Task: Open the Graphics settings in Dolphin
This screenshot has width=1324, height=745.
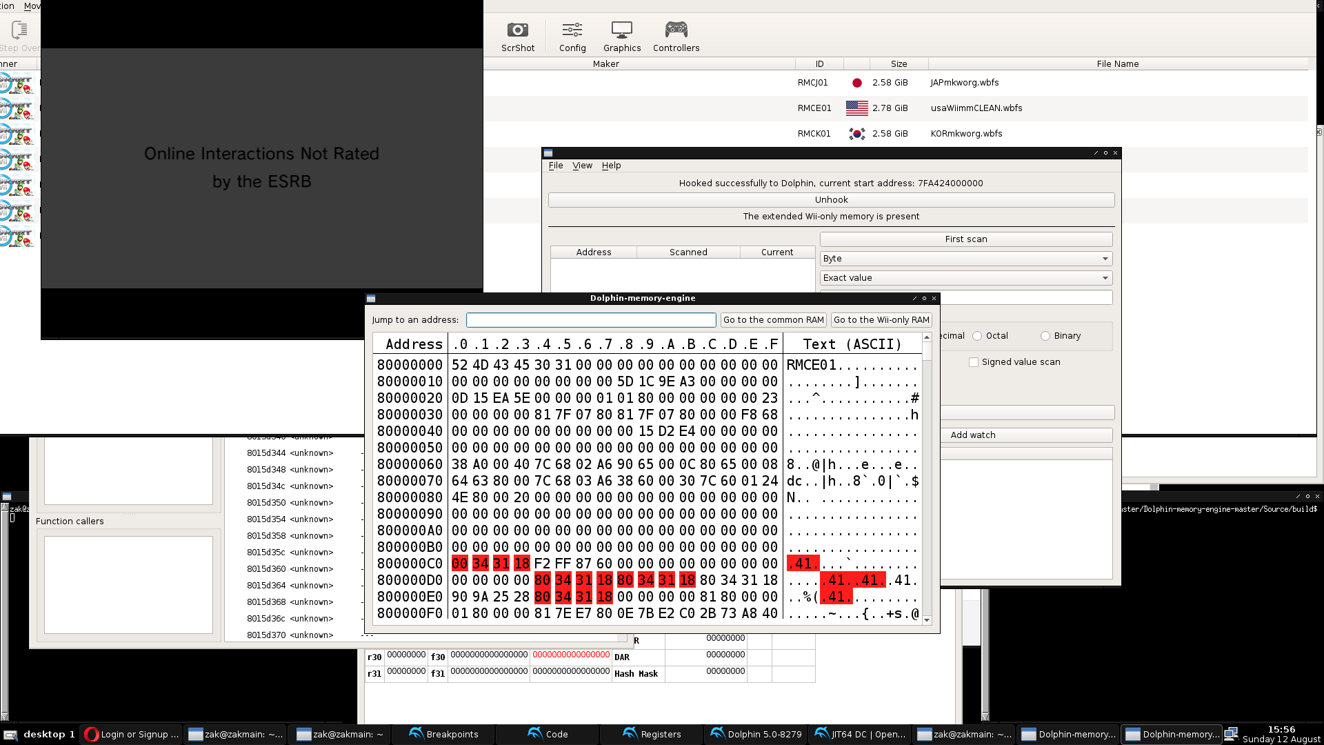Action: (x=622, y=35)
